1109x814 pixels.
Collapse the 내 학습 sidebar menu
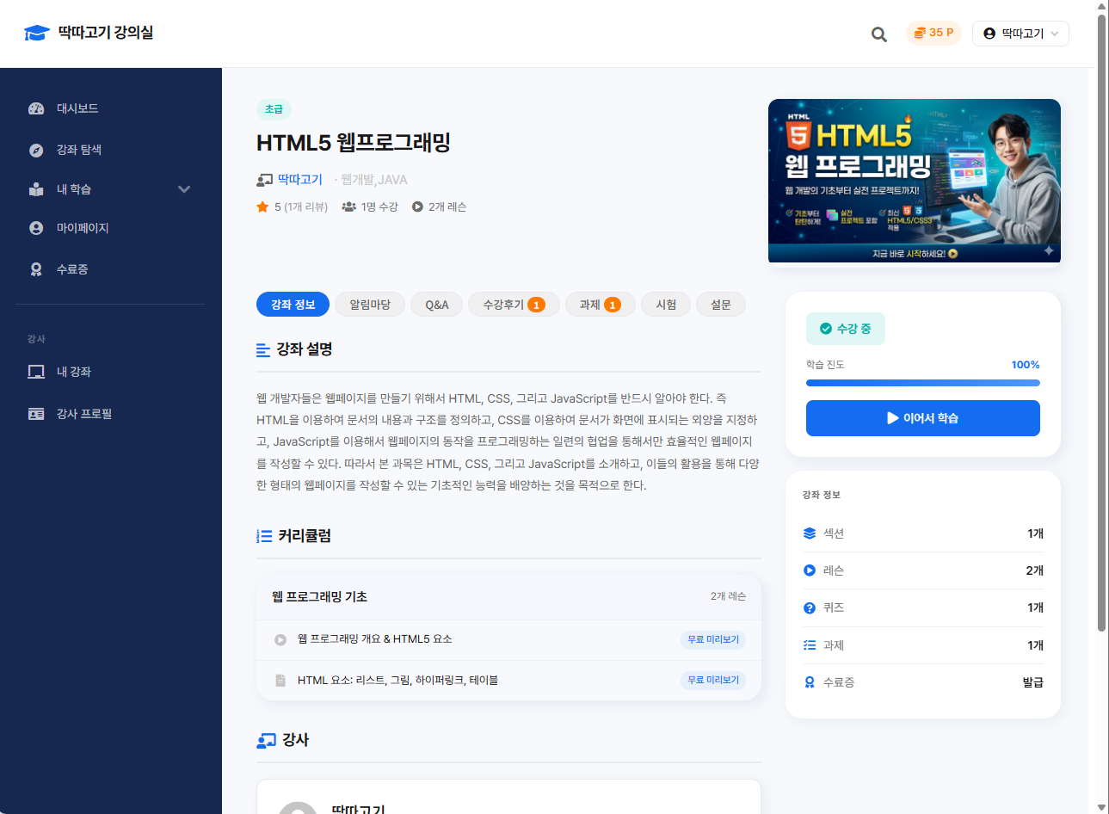pyautogui.click(x=184, y=188)
